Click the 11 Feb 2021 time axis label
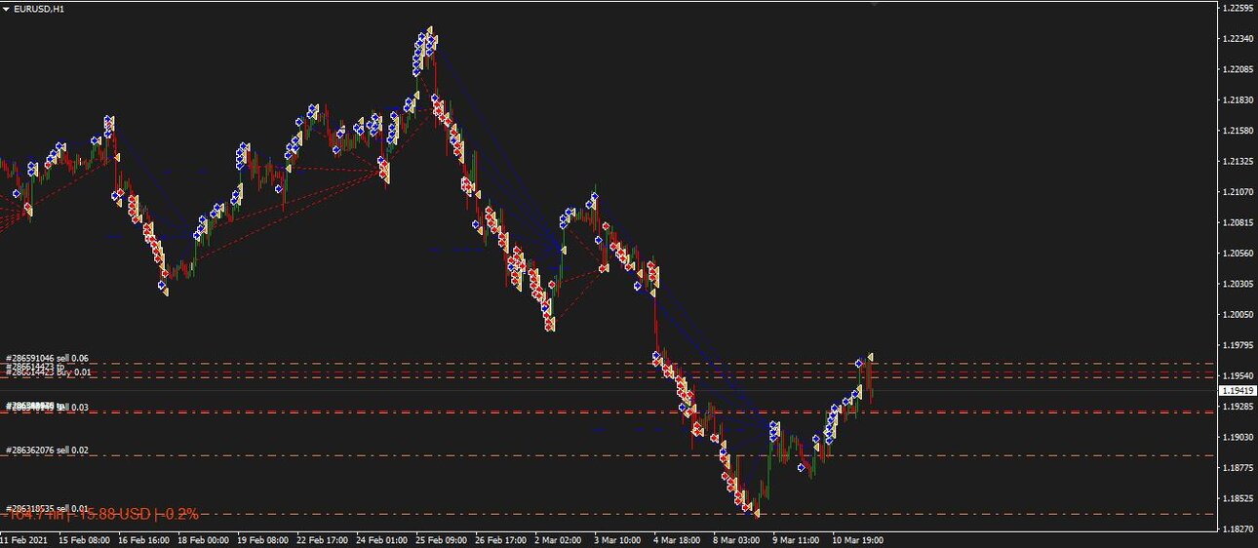 click(x=23, y=539)
